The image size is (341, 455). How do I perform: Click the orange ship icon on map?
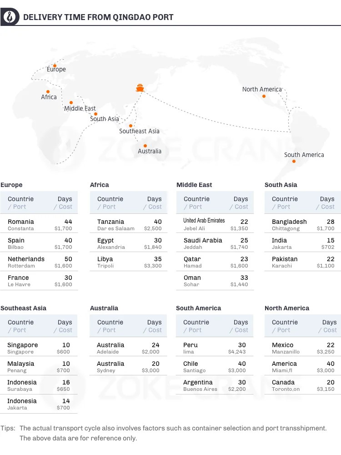[x=140, y=87]
